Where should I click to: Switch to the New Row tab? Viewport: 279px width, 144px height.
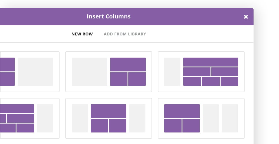(x=82, y=34)
